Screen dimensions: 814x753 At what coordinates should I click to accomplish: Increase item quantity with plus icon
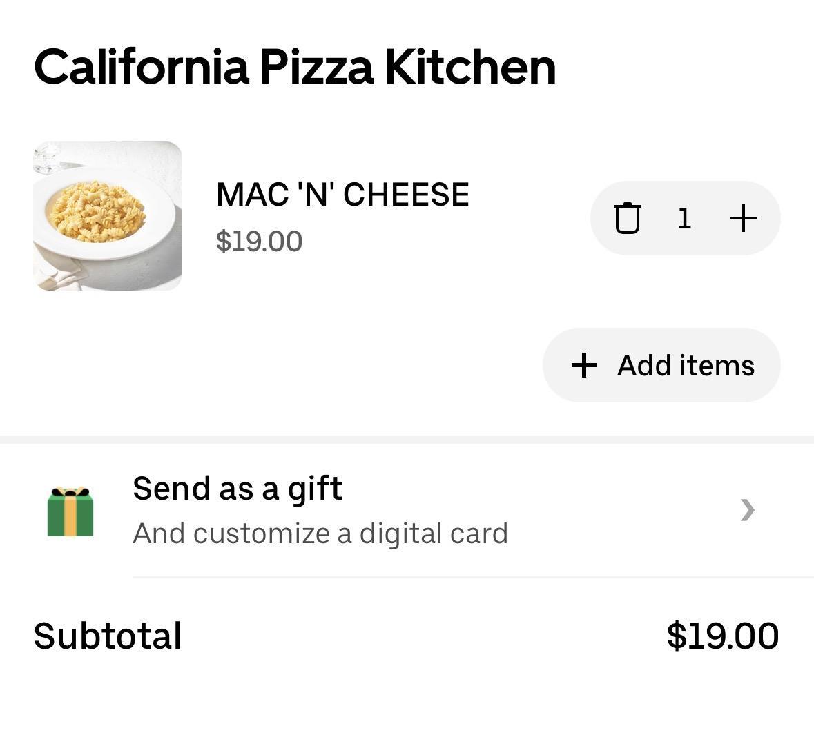(743, 218)
